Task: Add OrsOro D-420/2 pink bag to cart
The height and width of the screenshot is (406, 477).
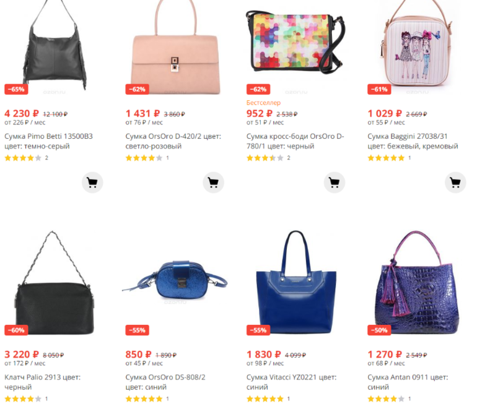Action: click(214, 183)
